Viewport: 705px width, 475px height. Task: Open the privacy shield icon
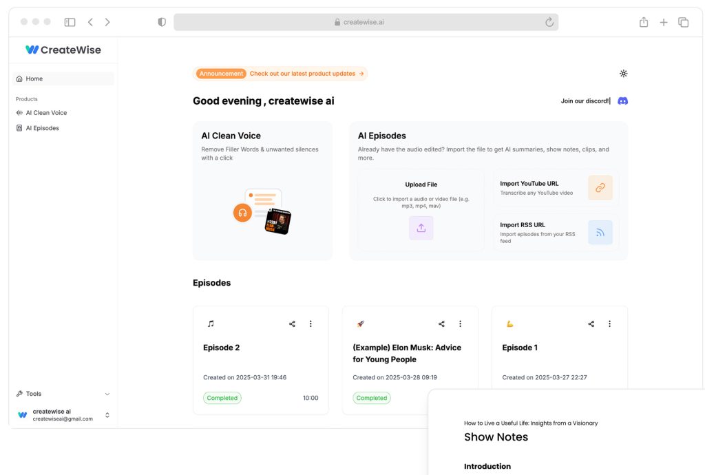pyautogui.click(x=162, y=22)
